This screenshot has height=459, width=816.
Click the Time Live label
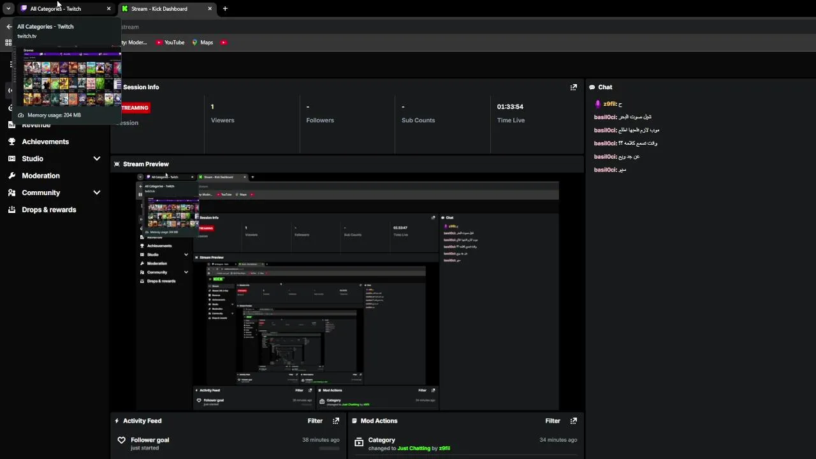(x=511, y=120)
